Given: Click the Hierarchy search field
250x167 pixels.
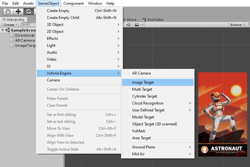Looking at the screenshot, I should tap(29, 25).
